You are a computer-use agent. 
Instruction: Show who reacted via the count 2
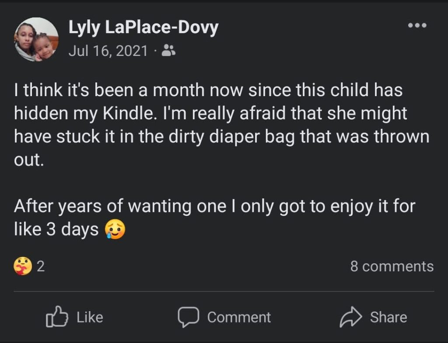click(41, 266)
